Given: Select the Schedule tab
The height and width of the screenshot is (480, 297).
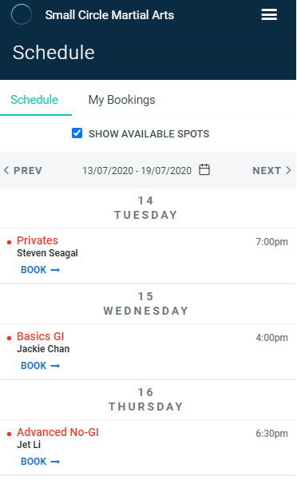Looking at the screenshot, I should (x=34, y=100).
